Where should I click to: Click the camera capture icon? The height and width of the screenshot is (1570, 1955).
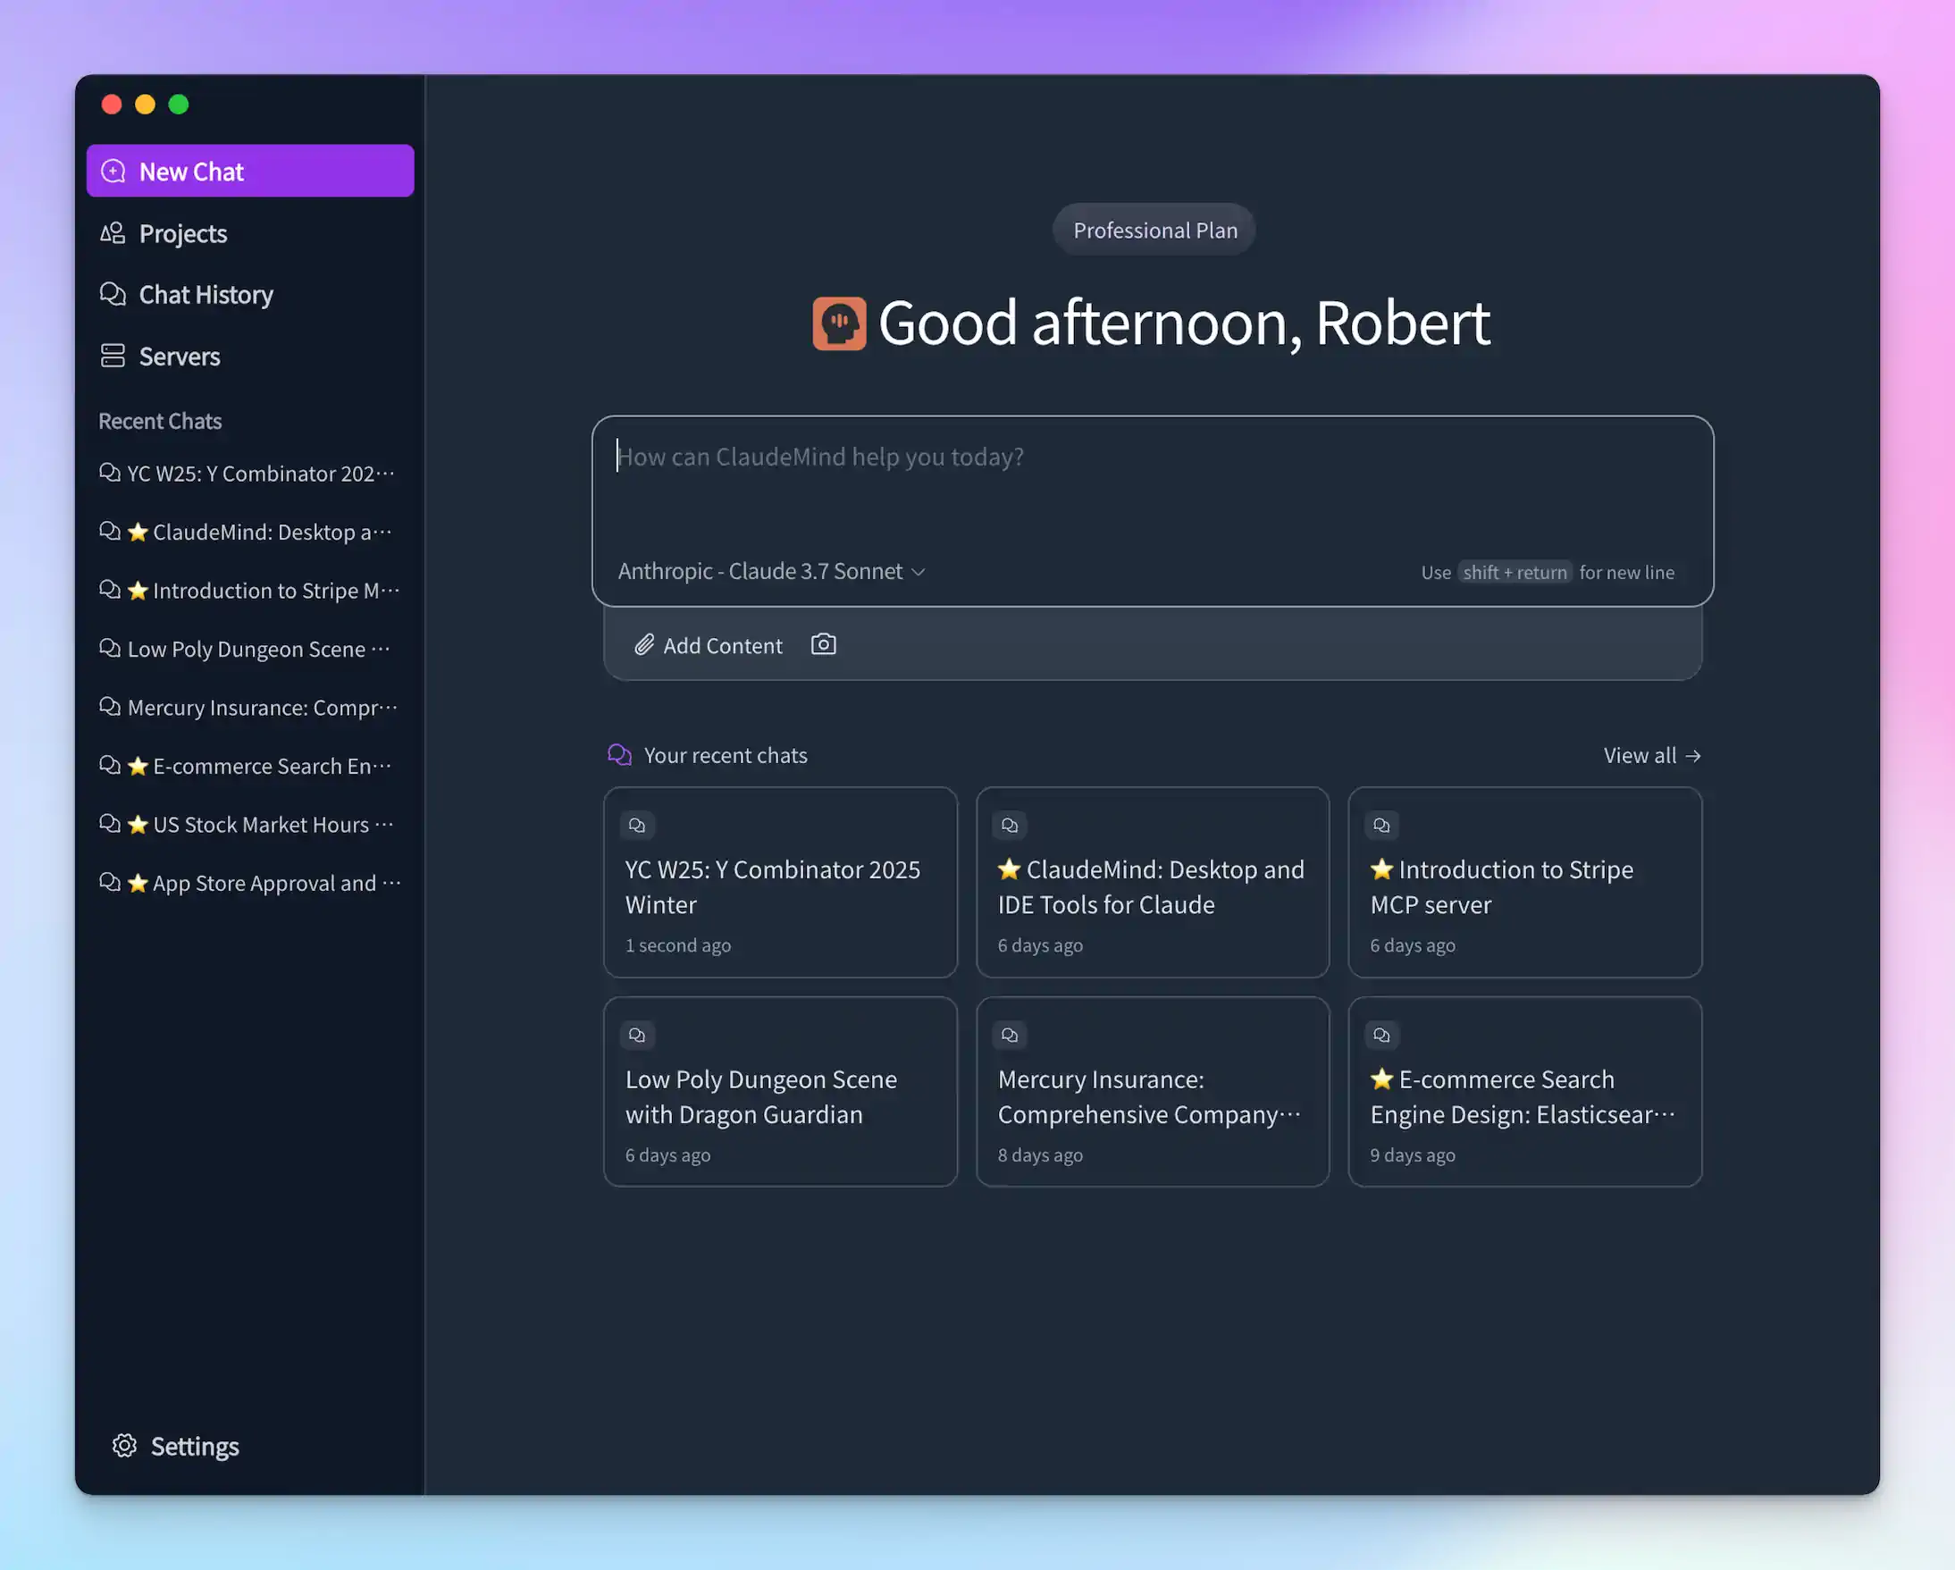(x=822, y=644)
